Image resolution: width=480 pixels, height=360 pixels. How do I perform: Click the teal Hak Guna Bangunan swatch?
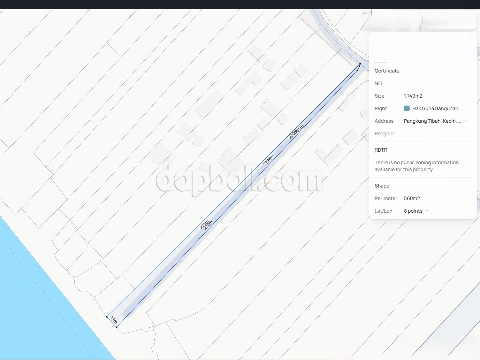tap(406, 108)
